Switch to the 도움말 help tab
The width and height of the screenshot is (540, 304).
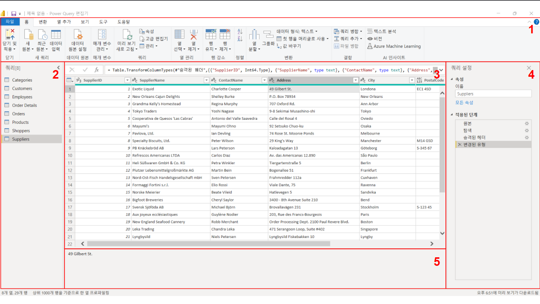tap(124, 22)
